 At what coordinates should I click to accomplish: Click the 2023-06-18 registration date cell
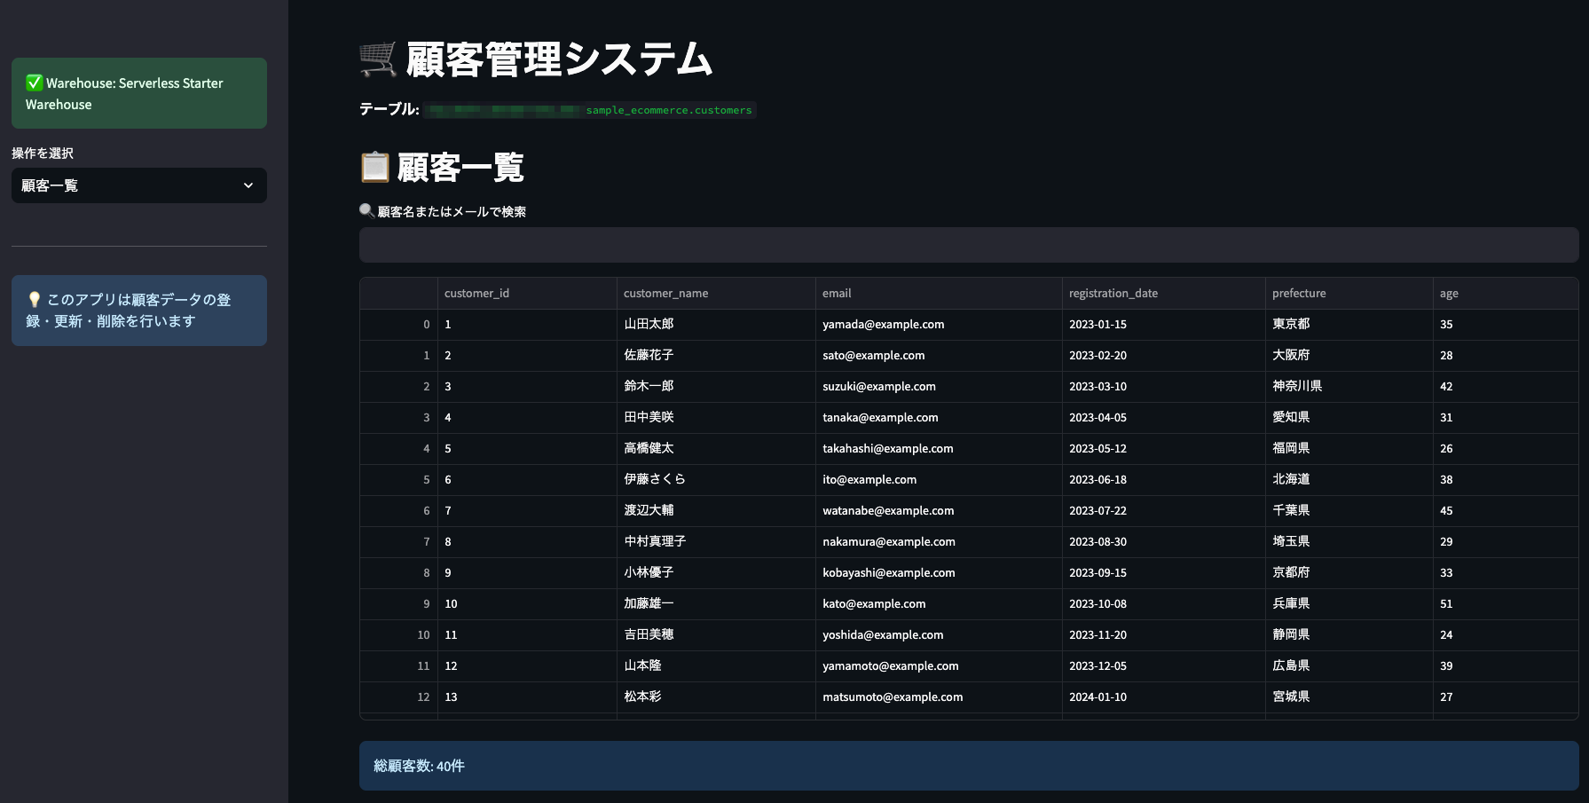1164,480
